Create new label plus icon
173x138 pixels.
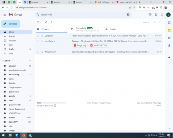(x=30, y=61)
